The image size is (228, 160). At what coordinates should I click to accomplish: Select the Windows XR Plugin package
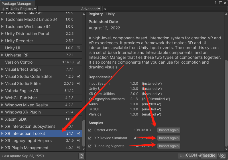pyautogui.click(x=41, y=112)
